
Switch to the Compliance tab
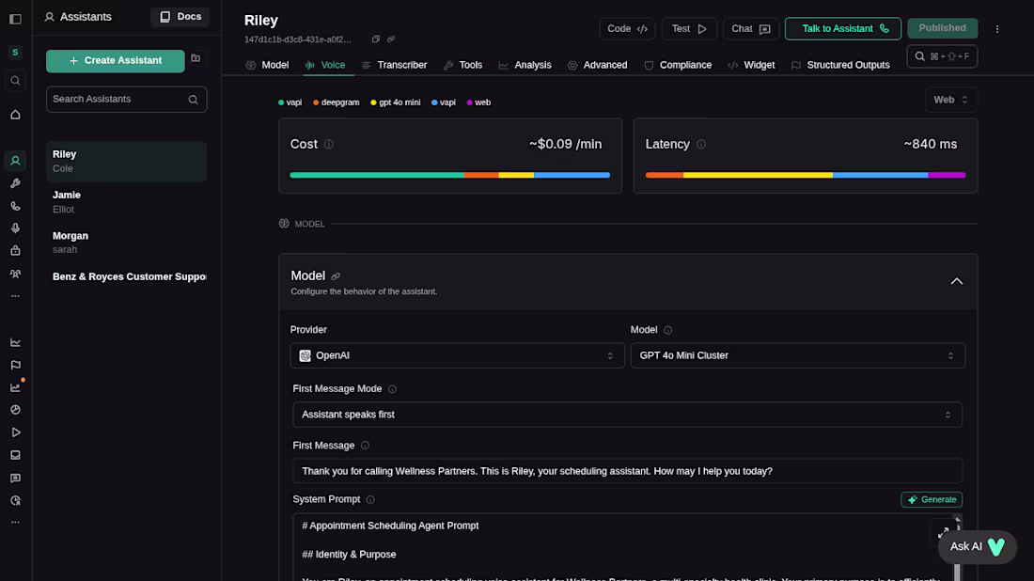[x=678, y=65]
